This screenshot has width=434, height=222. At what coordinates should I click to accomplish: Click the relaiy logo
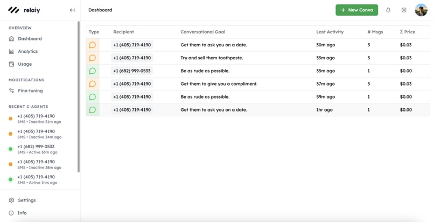[24, 10]
